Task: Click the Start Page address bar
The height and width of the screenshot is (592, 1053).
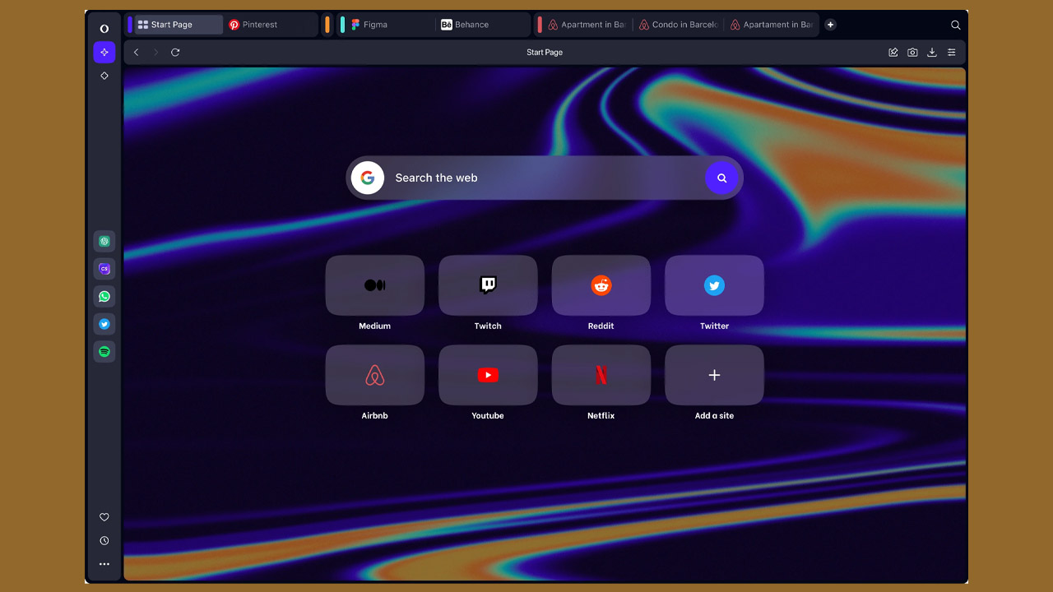Action: click(x=545, y=53)
